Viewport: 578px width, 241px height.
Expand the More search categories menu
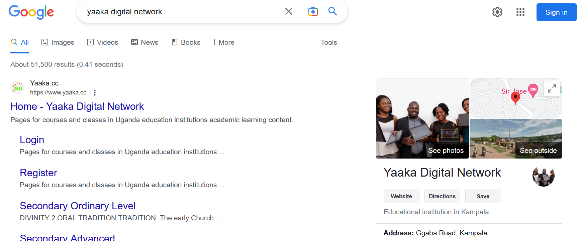click(223, 42)
